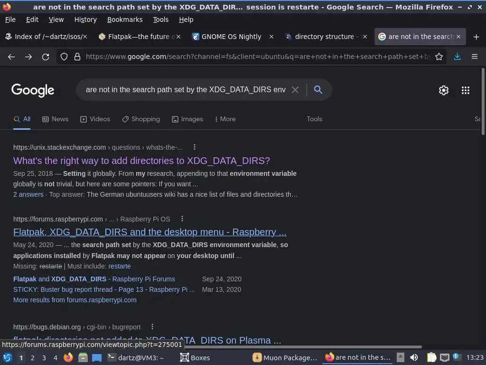Open 'Flatpak, XDG_DATA_DIRS and the desktop menu' result
Screen dimensions: 486x365
click(150, 232)
